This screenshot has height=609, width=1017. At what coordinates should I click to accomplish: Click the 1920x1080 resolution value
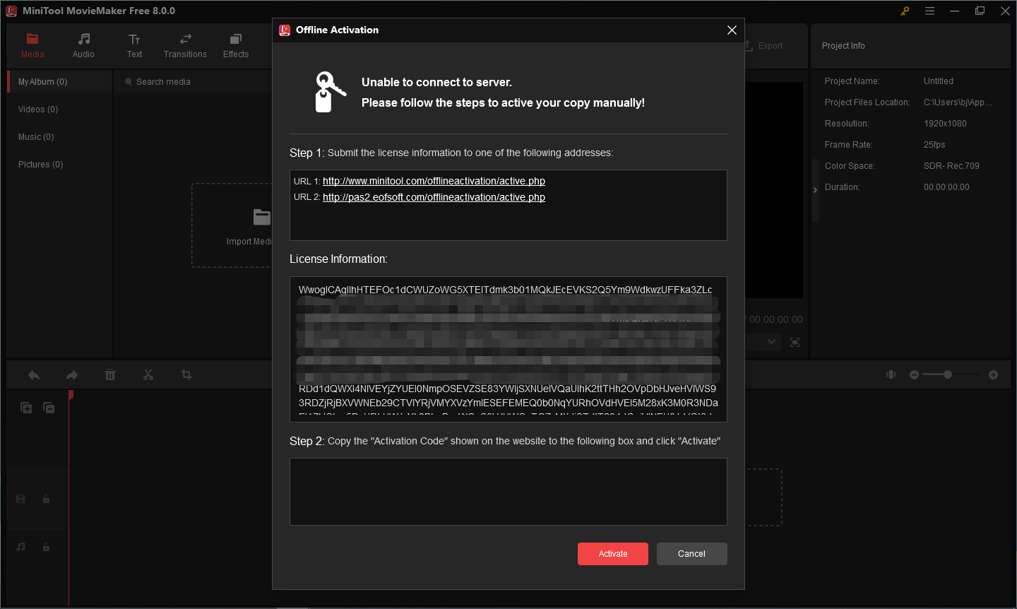pyautogui.click(x=945, y=124)
